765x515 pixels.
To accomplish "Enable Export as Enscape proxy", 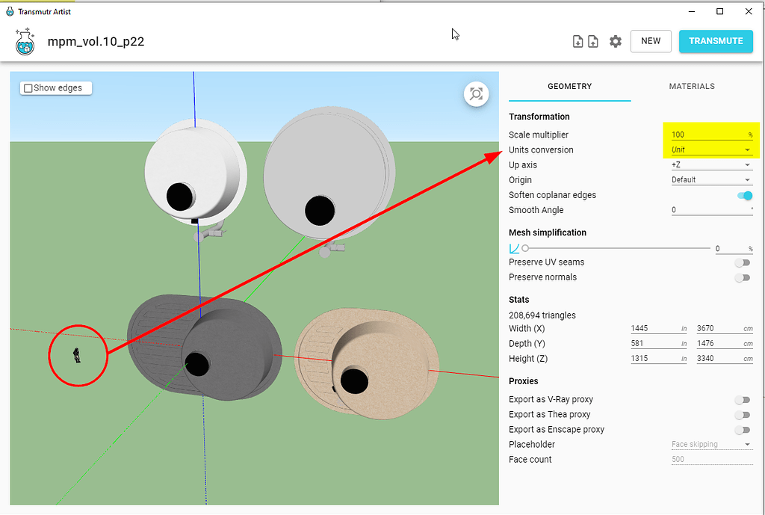I will 742,430.
